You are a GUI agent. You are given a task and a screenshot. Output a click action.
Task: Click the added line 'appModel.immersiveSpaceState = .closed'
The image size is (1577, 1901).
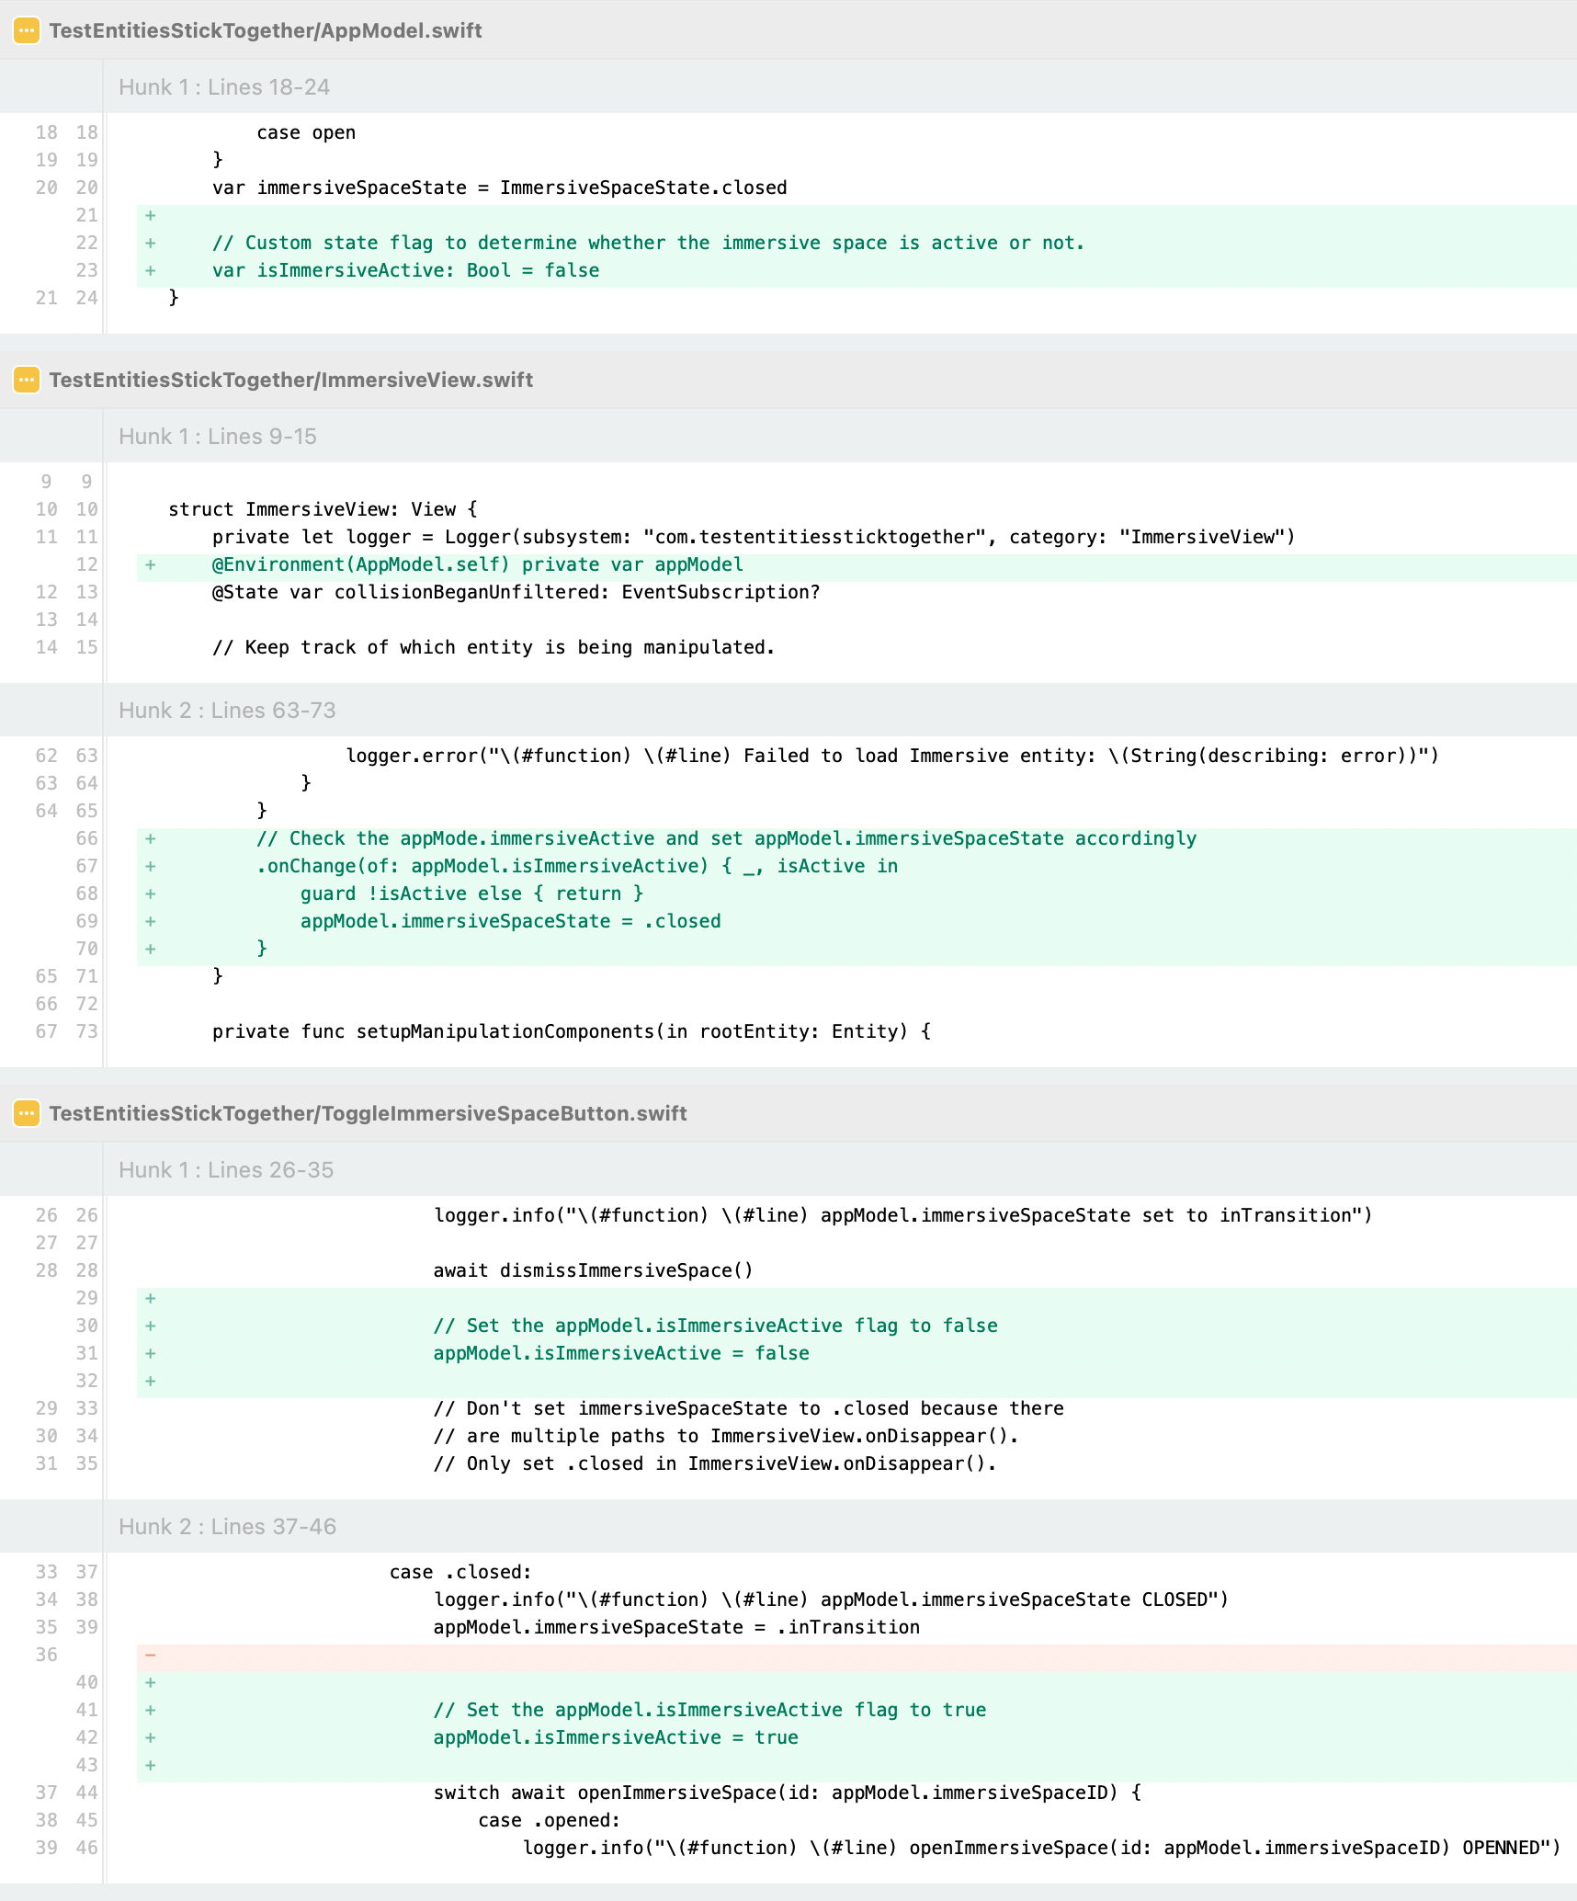point(510,921)
